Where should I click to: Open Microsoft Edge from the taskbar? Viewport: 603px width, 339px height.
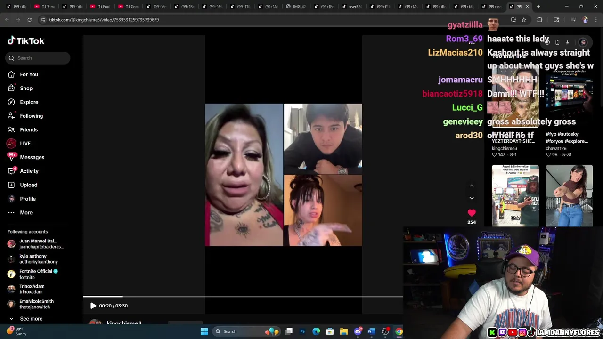[316, 331]
